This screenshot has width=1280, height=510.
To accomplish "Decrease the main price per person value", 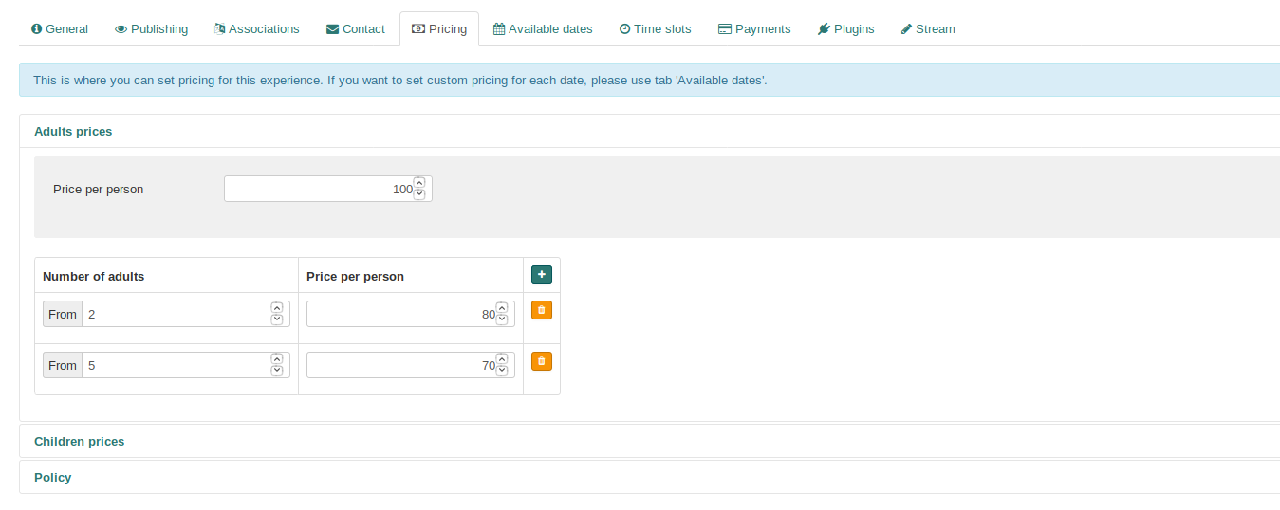I will click(x=419, y=194).
